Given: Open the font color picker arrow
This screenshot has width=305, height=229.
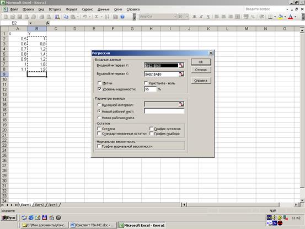Looking at the screenshot, I should pos(295,17).
